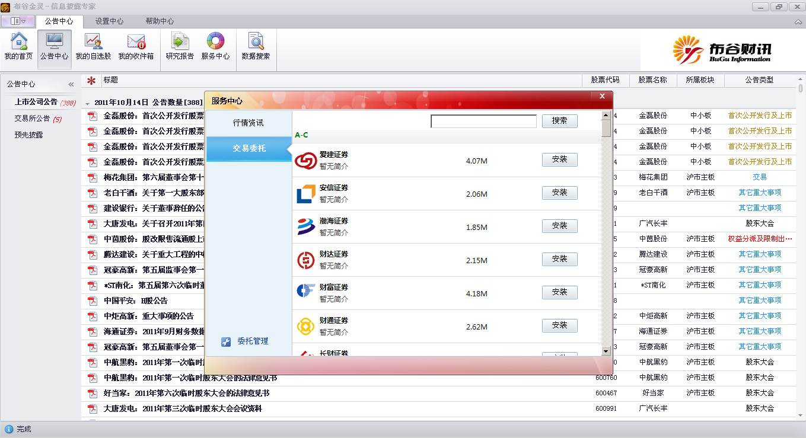The width and height of the screenshot is (806, 438).
Task: Click the search input field in dialog
Action: [483, 121]
